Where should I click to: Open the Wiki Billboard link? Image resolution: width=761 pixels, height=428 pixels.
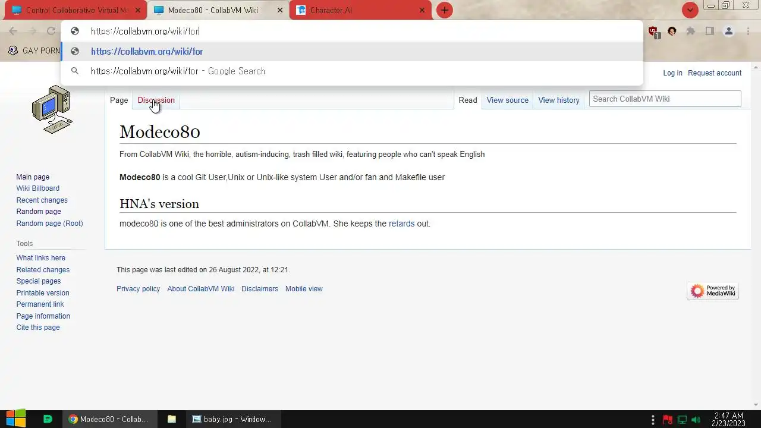pyautogui.click(x=37, y=188)
